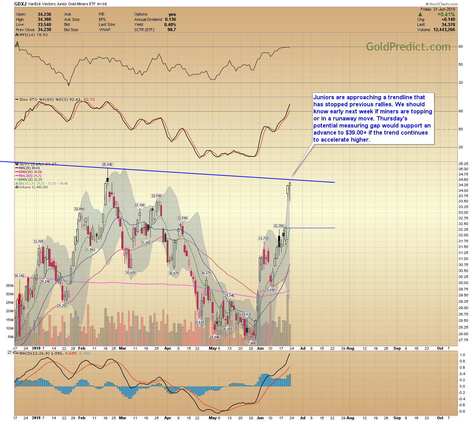Click the 31.720 price label on chart

264,238
